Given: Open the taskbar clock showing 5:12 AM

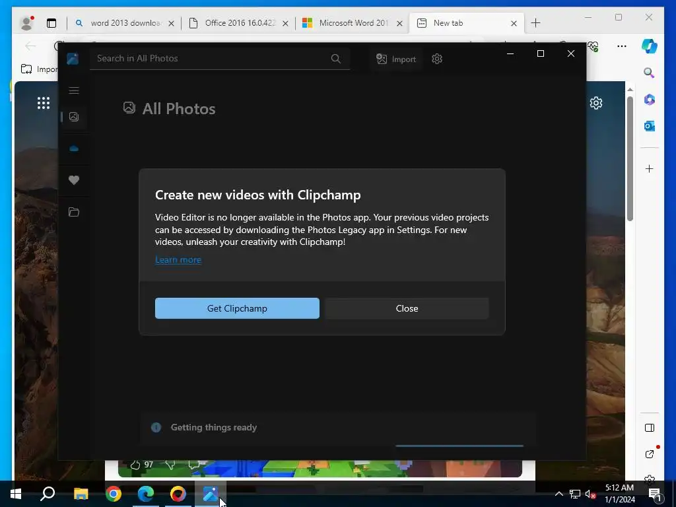Looking at the screenshot, I should (619, 494).
